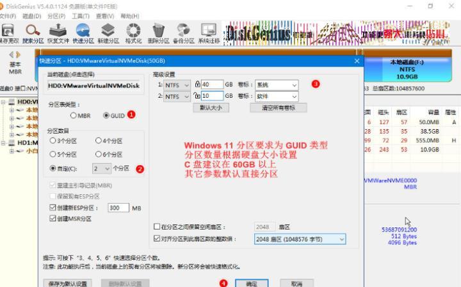Toggle lock icon for partition 1 size

click(x=198, y=84)
